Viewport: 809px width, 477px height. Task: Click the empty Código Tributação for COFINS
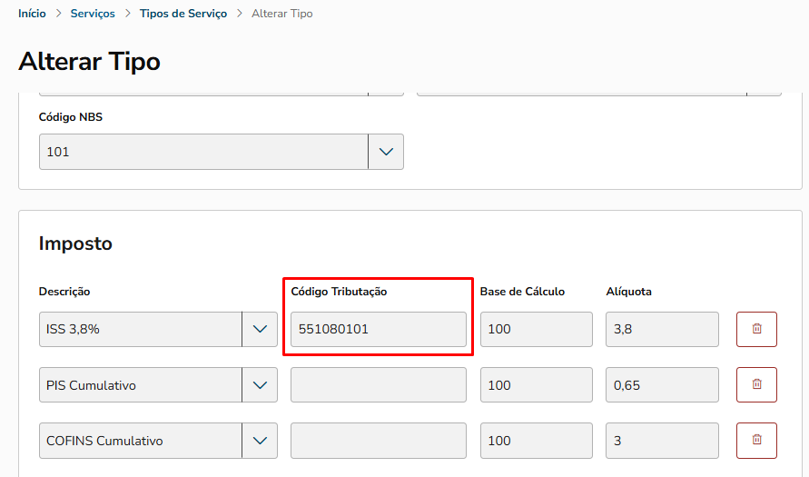coord(378,440)
